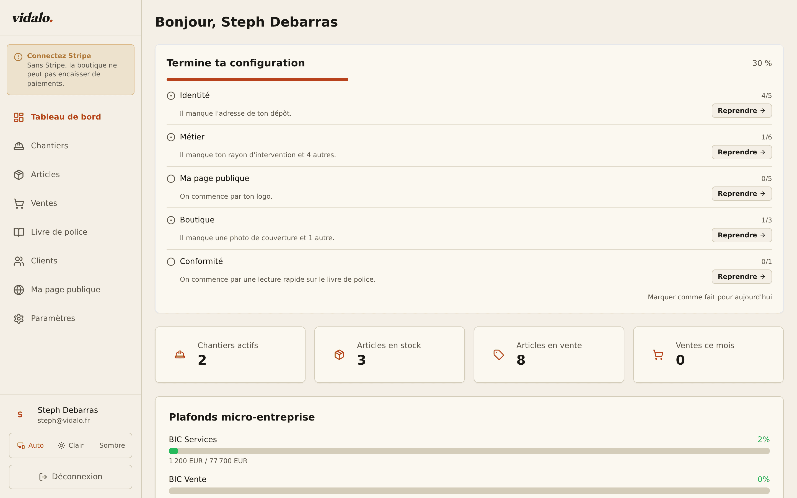The width and height of the screenshot is (797, 498).
Task: Click the Ventes ce mois cart icon
Action: [x=658, y=354]
